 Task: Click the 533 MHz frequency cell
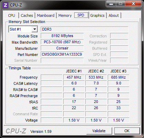96,77
